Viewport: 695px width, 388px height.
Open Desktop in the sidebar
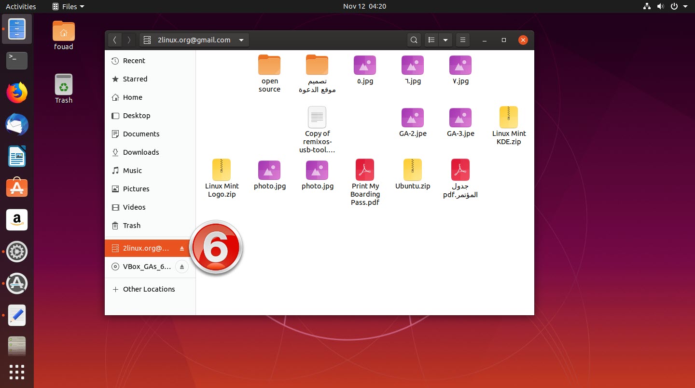(150, 116)
